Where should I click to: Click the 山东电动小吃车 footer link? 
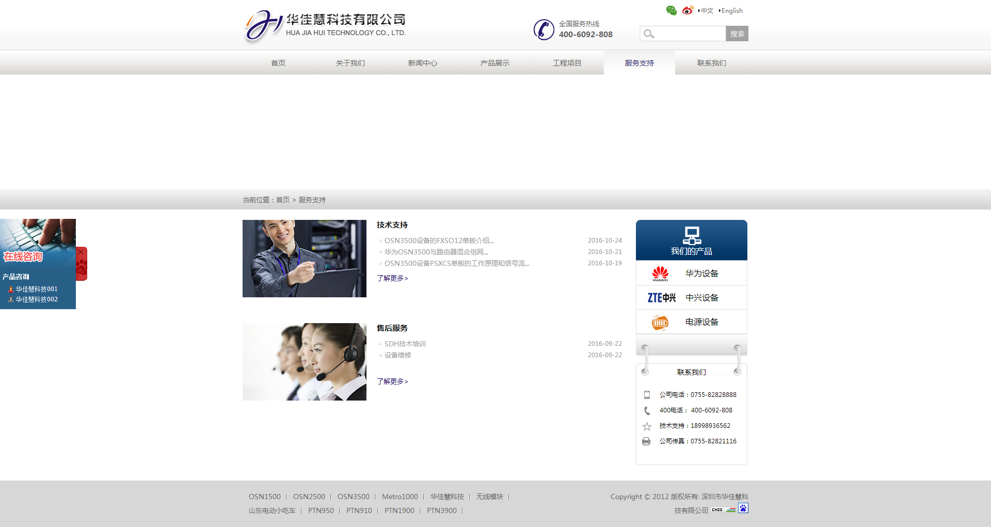pyautogui.click(x=272, y=511)
